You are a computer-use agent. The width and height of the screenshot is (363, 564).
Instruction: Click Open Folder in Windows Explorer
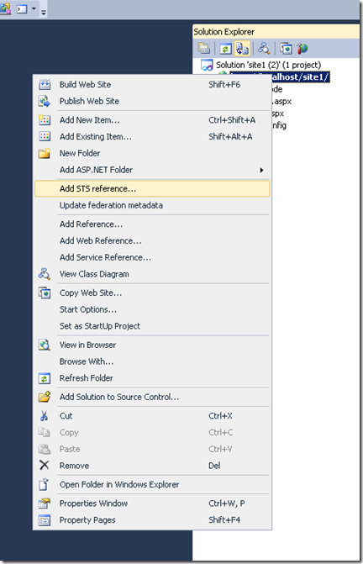[x=119, y=484]
